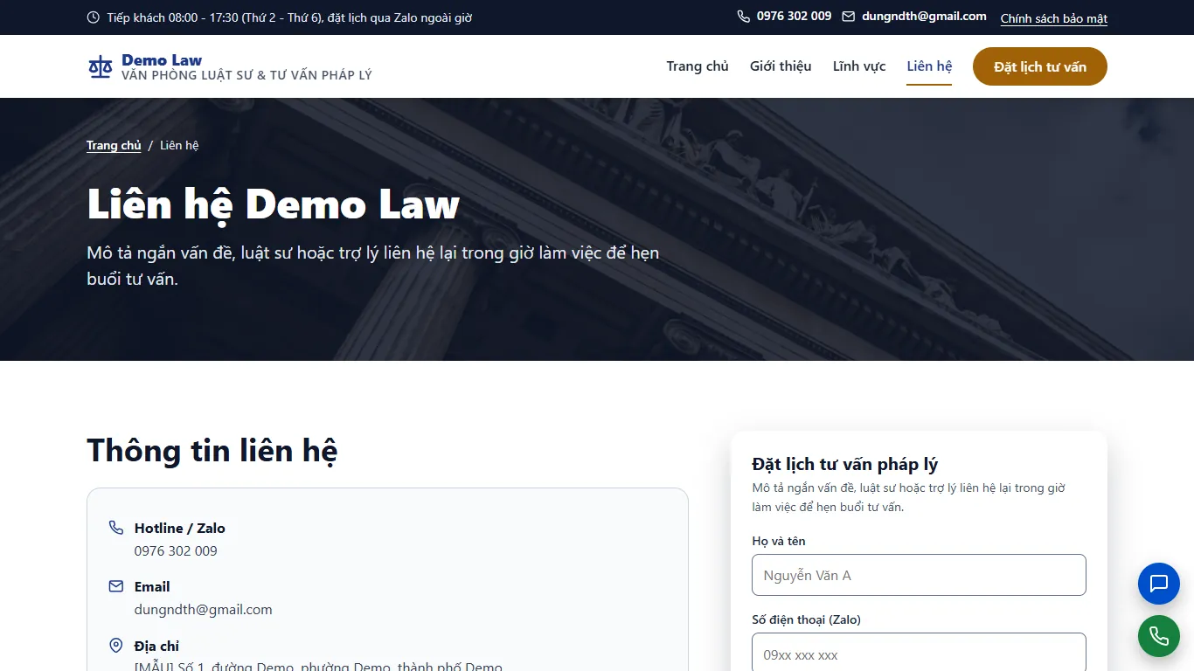
Task: Click the VĂN PHÒNG LUẬT SƯ & TƯ VẤN PHÁP LÝ tagline
Action: 246,75
